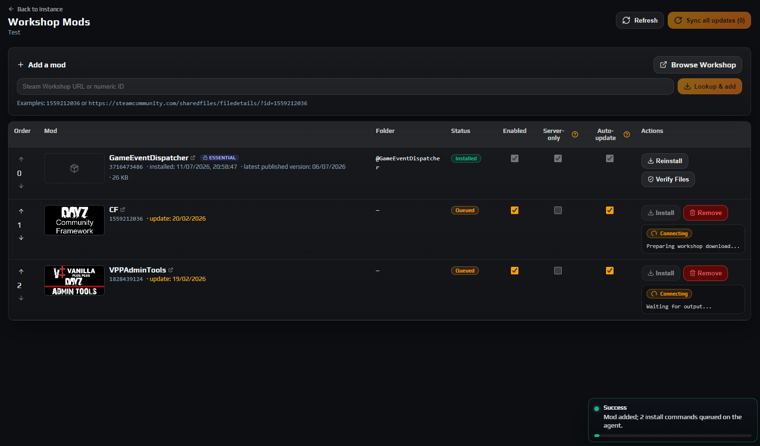Click the Actions column header
The width and height of the screenshot is (760, 446).
pos(652,131)
